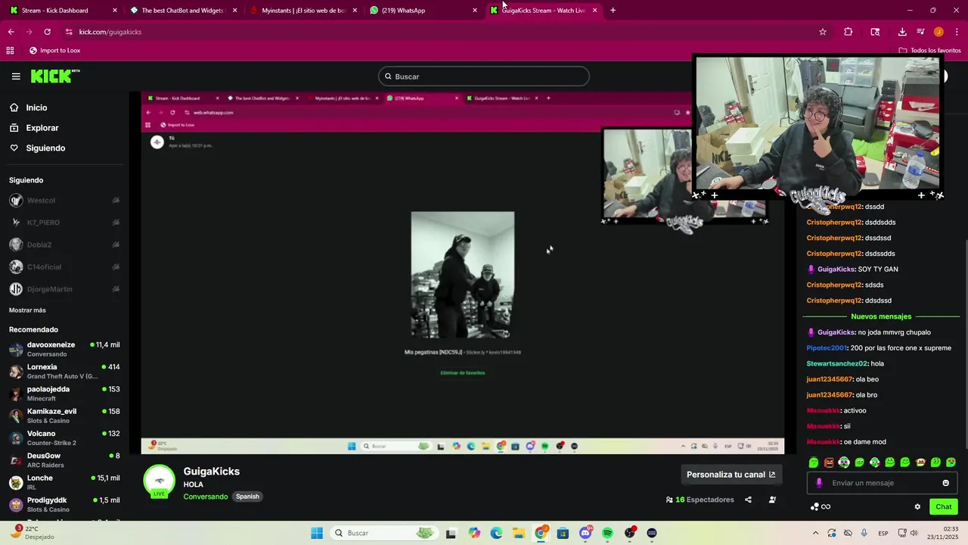Reload the Kick page
Viewport: 968px width, 545px height.
pos(47,32)
